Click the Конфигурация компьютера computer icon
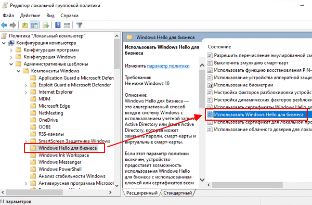Viewport: 312px width, 205px height. point(11,43)
